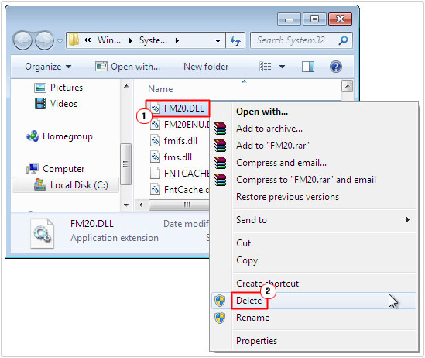Image resolution: width=425 pixels, height=358 pixels.
Task: Click the WinRAR icon beside Add to archive
Action: click(x=220, y=129)
